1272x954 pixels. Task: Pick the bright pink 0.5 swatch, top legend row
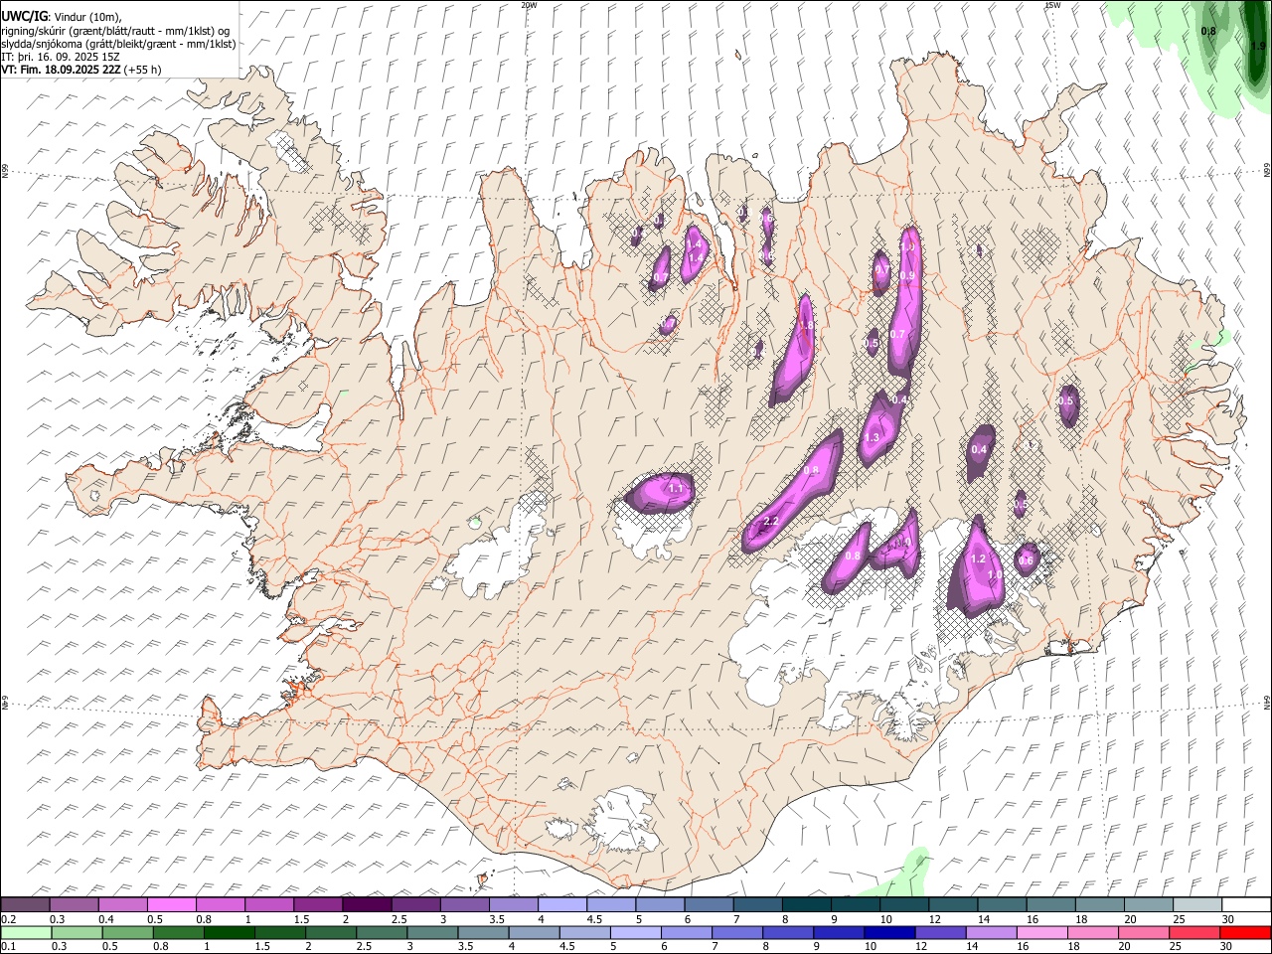point(171,905)
